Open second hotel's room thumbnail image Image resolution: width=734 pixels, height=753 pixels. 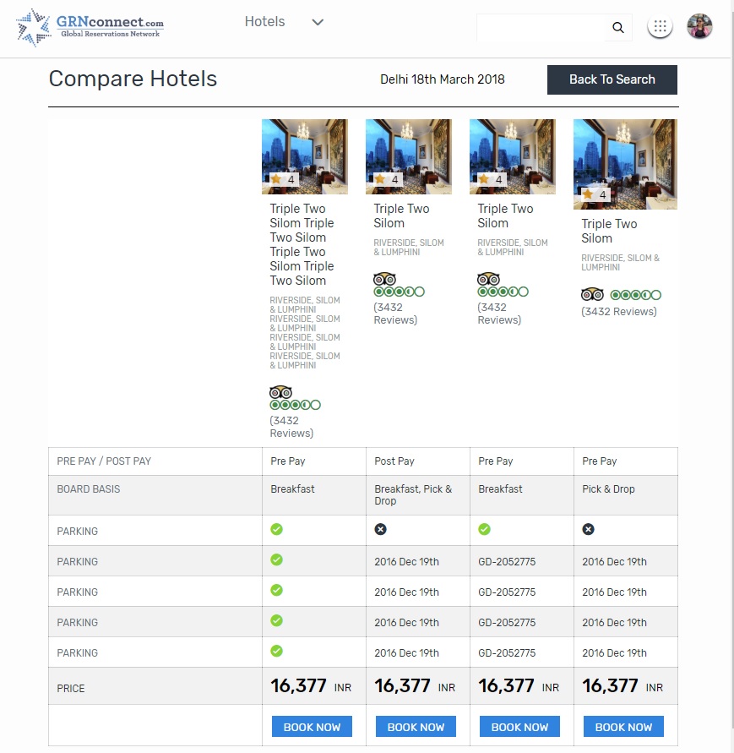(x=409, y=156)
